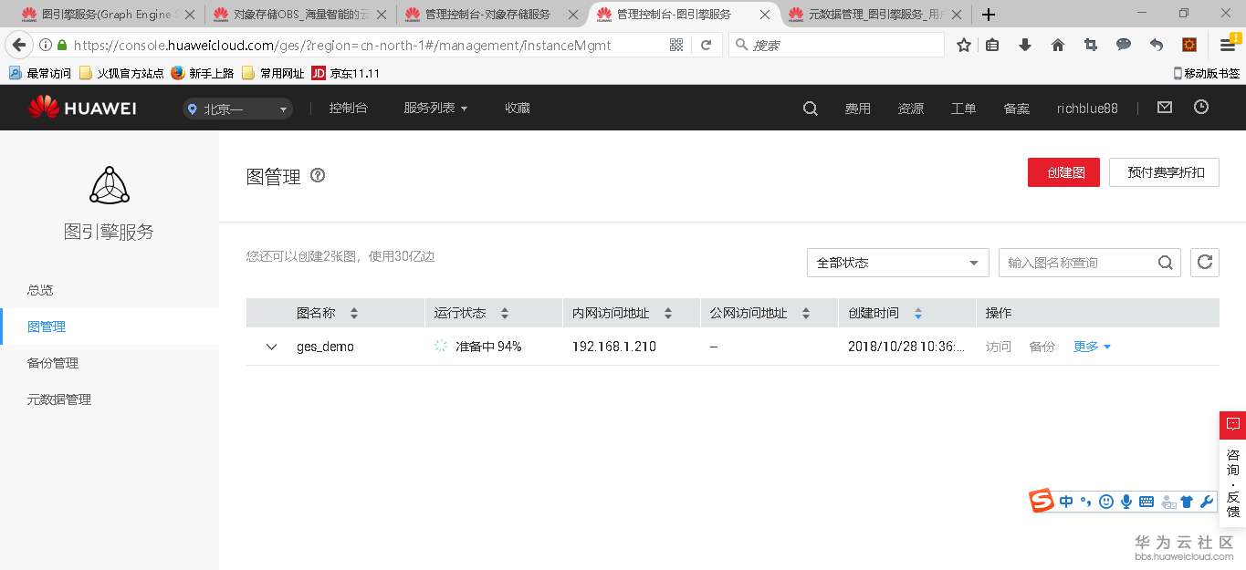Select 图管理 in sidebar
This screenshot has height=570, width=1246.
coord(47,326)
